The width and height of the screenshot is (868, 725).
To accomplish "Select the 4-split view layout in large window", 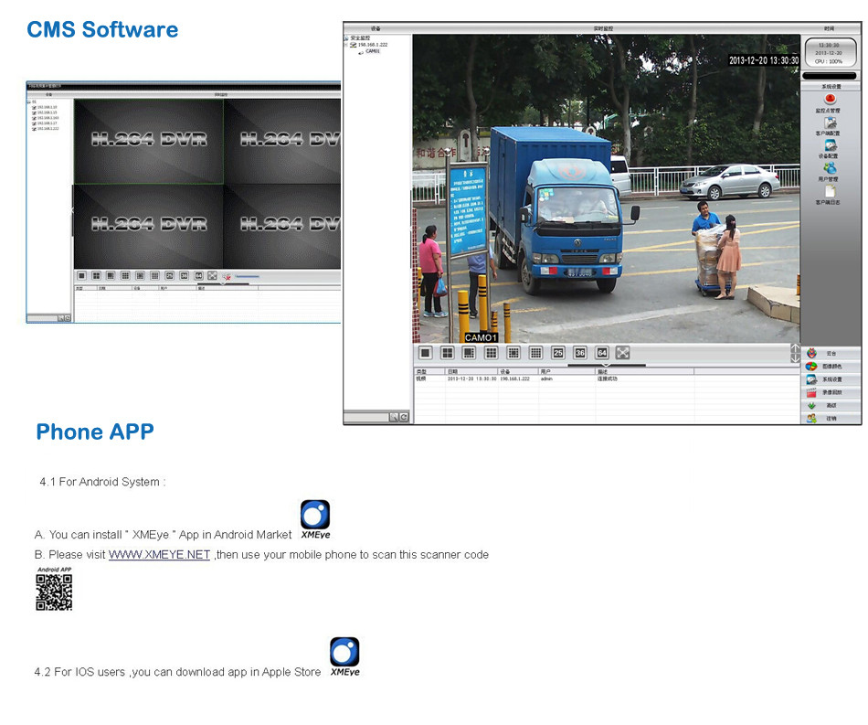I will [x=448, y=353].
